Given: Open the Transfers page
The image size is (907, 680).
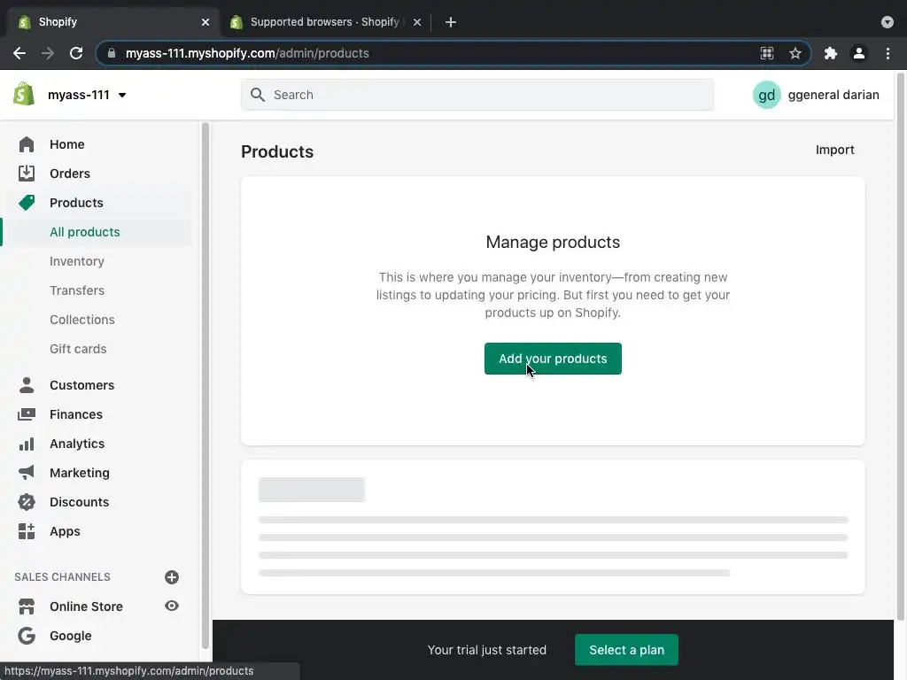Looking at the screenshot, I should 77,290.
